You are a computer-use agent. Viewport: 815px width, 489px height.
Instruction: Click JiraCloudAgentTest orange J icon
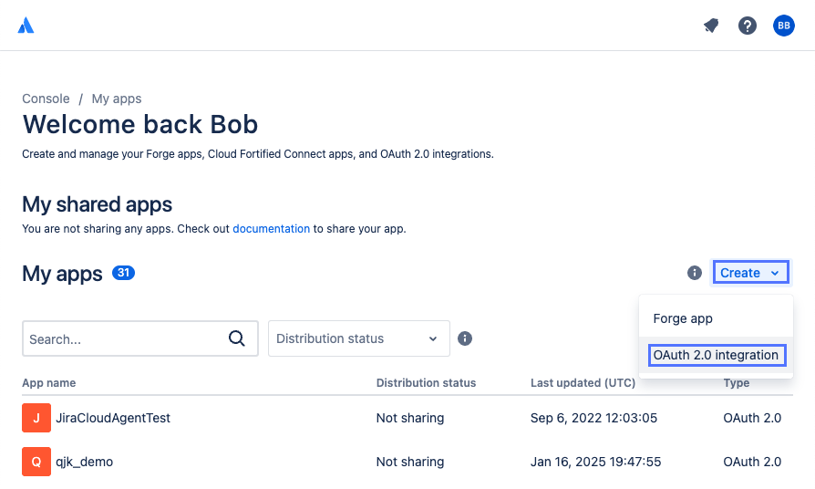tap(36, 418)
